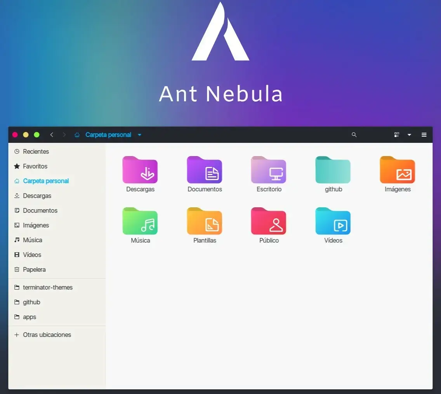Open the Descargas folder icon

tap(140, 170)
